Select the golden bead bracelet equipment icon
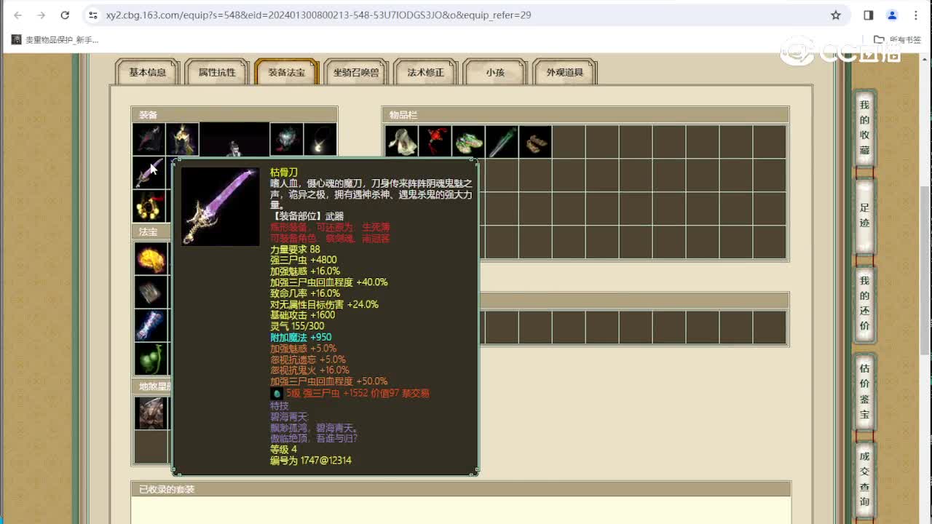The image size is (932, 524). pyautogui.click(x=149, y=206)
